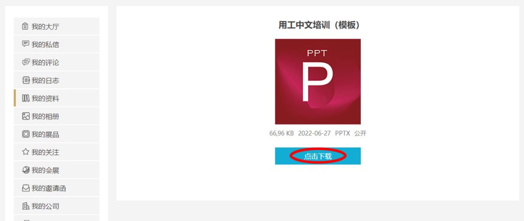Click the building icon beside 我的公司
The width and height of the screenshot is (524, 221).
26,206
